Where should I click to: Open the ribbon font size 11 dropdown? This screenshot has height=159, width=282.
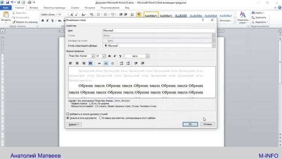click(68, 15)
